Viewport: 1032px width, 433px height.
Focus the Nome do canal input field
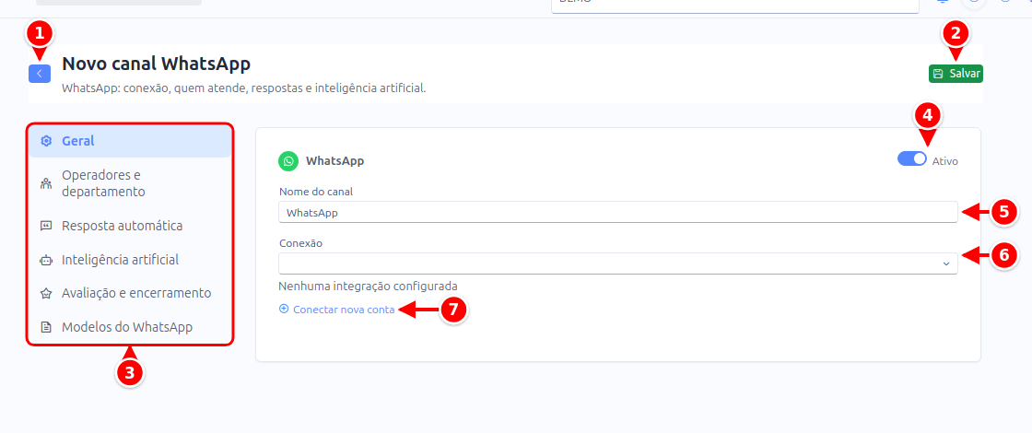click(x=618, y=213)
